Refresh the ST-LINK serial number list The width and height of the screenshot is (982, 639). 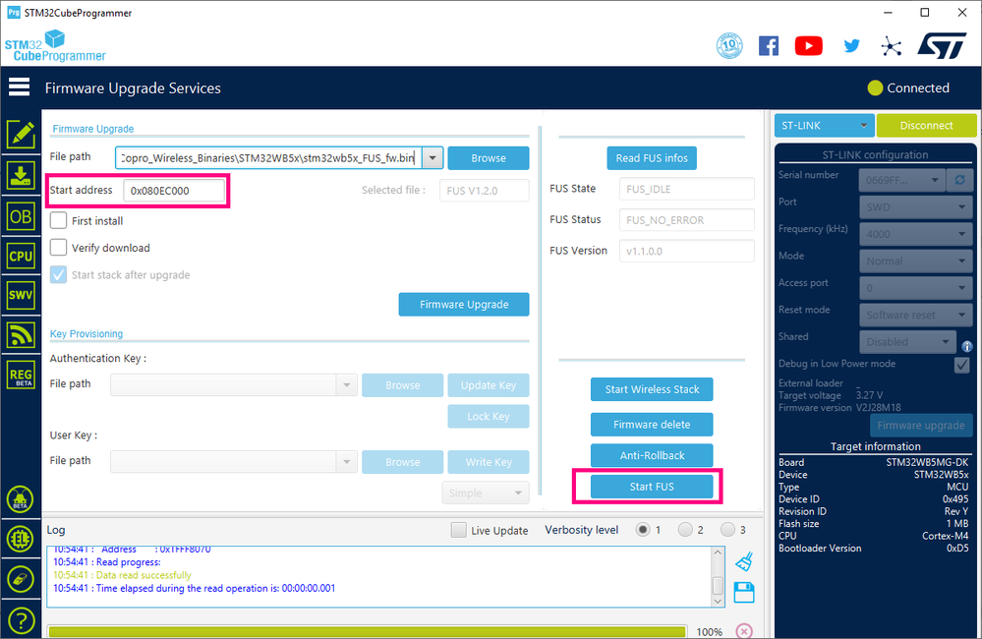pos(959,180)
